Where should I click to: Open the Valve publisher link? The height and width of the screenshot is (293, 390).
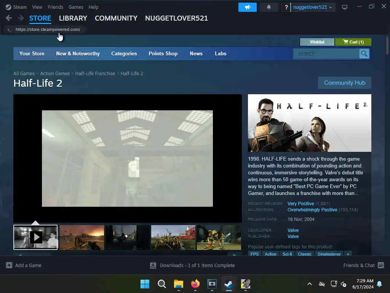293,236
